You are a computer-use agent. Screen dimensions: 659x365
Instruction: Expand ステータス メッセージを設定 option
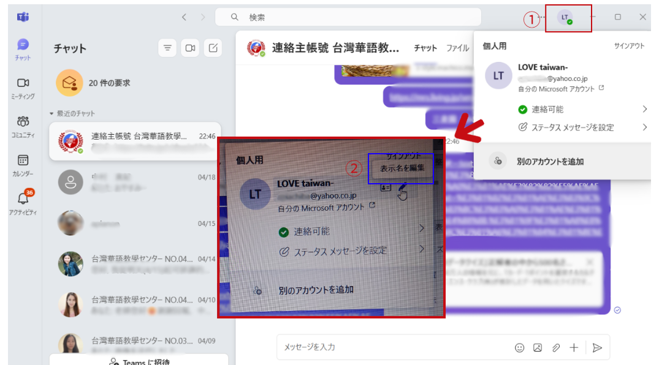coord(644,127)
